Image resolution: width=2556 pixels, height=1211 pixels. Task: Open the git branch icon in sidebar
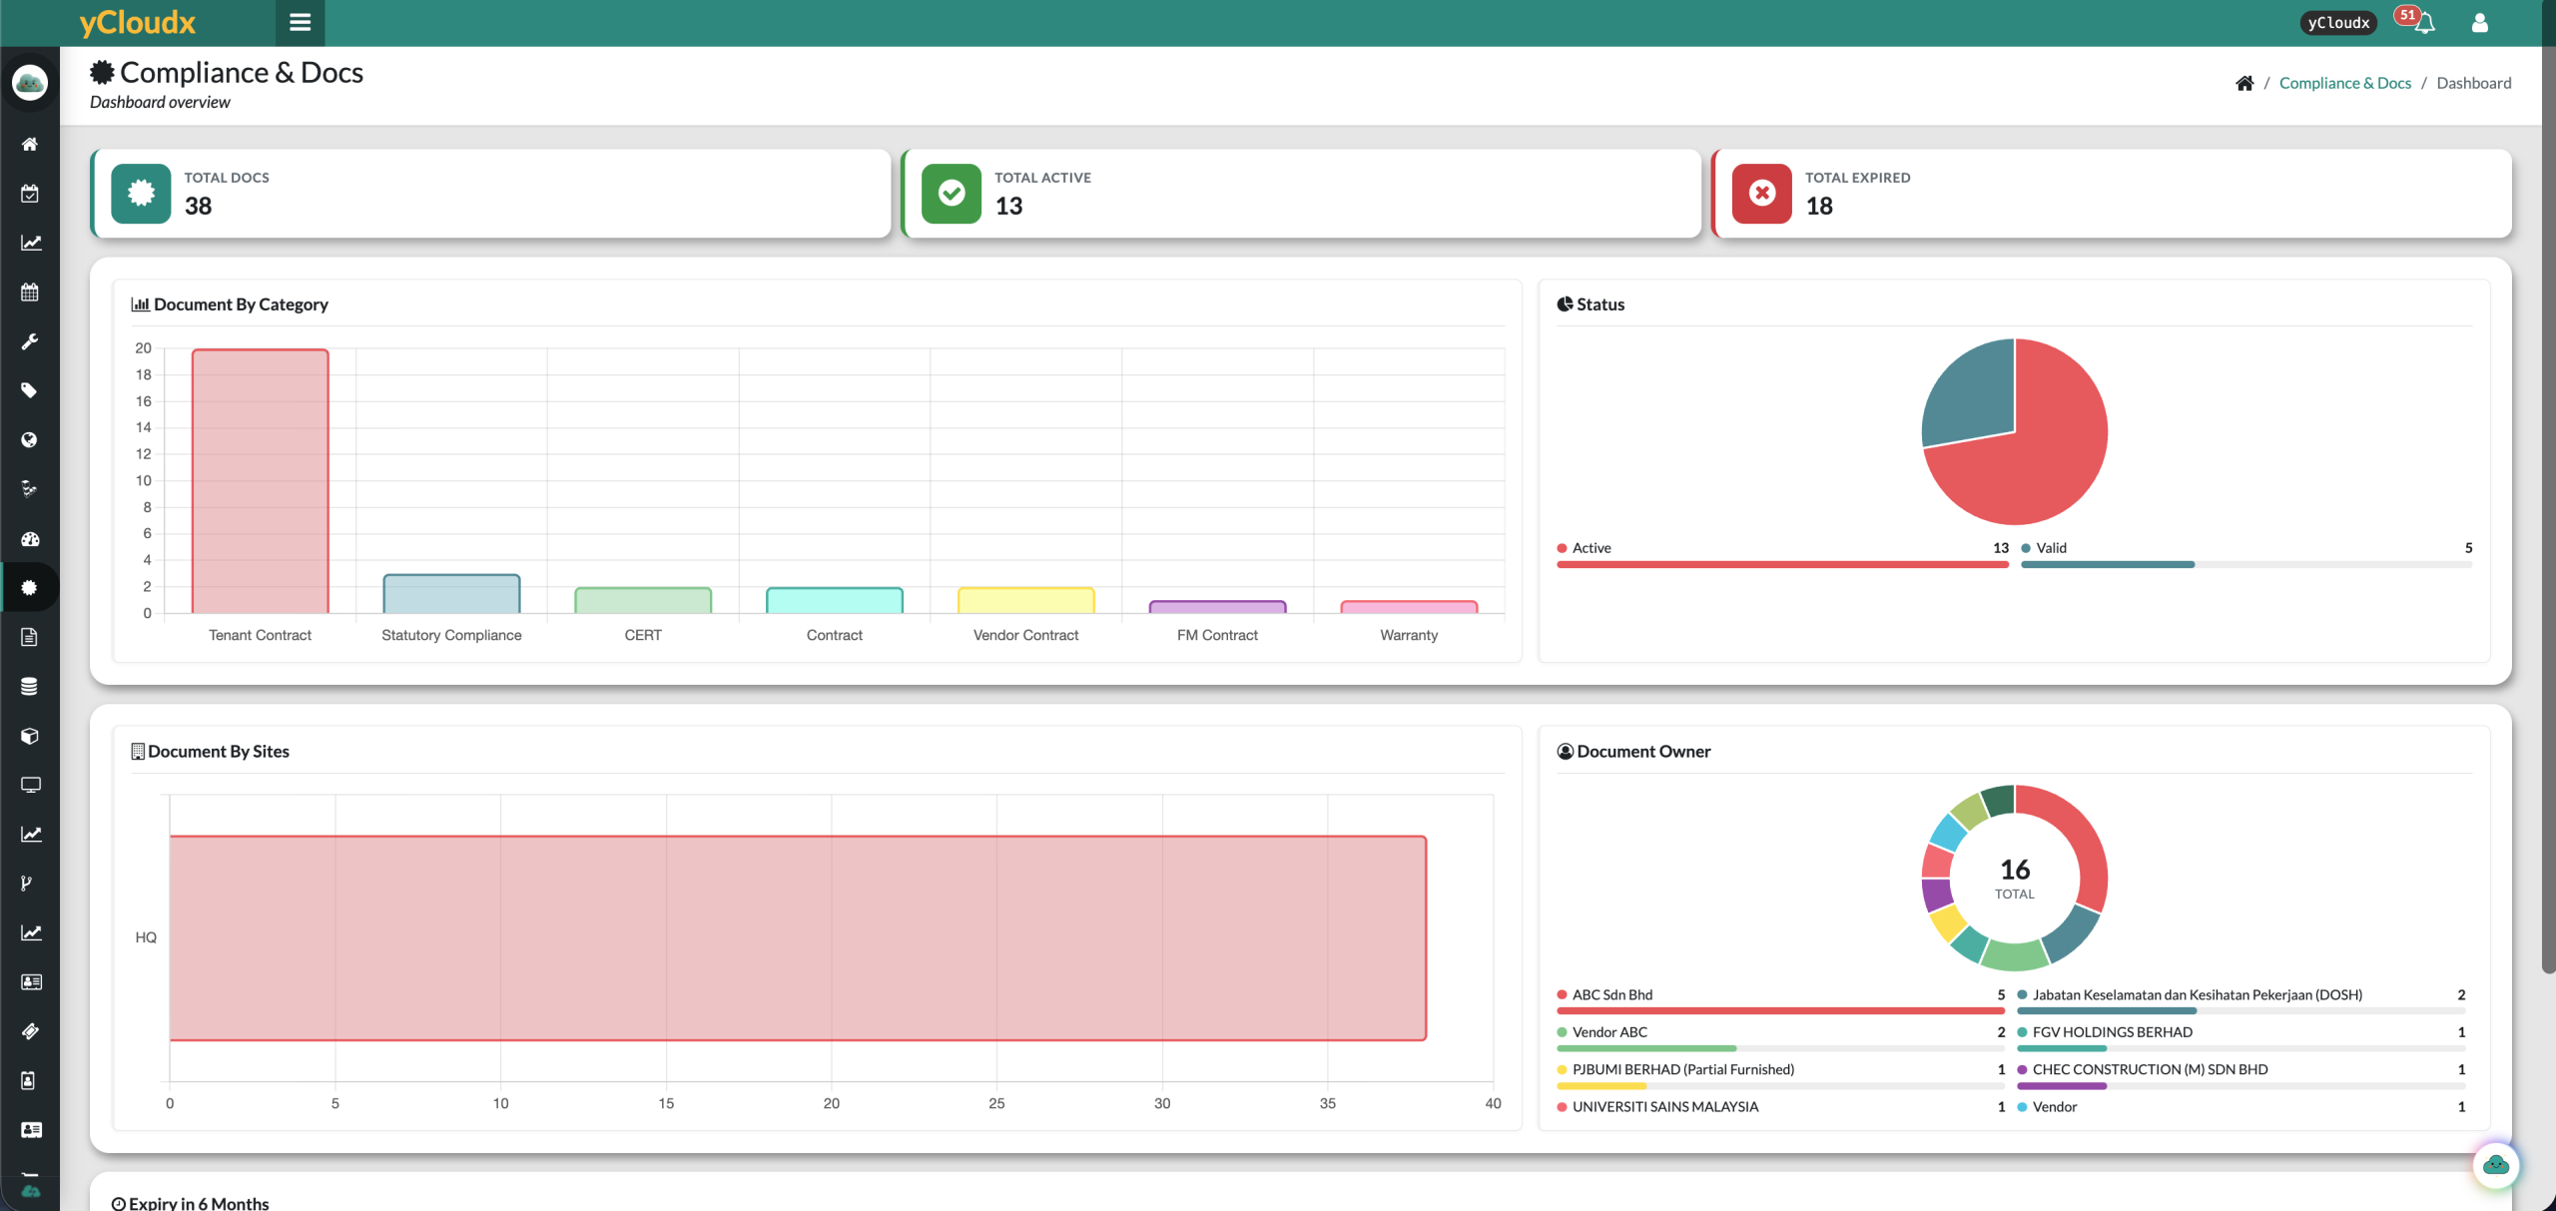(27, 884)
